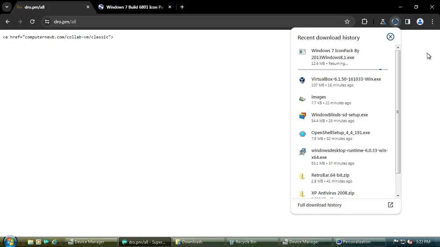Click the windowsdesktop-runtime installer icon

pos(302,152)
